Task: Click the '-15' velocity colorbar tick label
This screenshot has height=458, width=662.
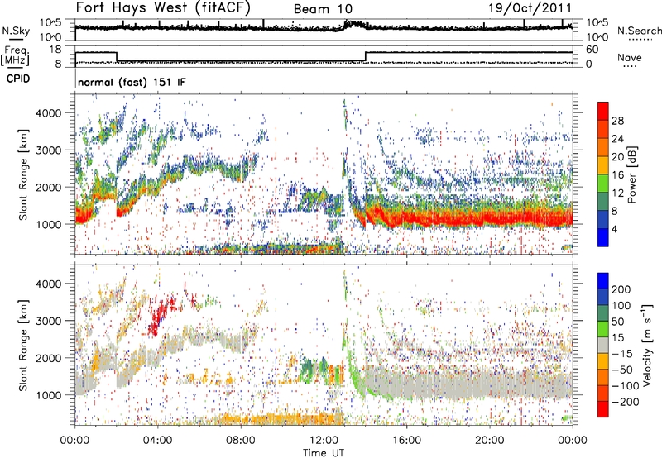Action: coord(622,354)
